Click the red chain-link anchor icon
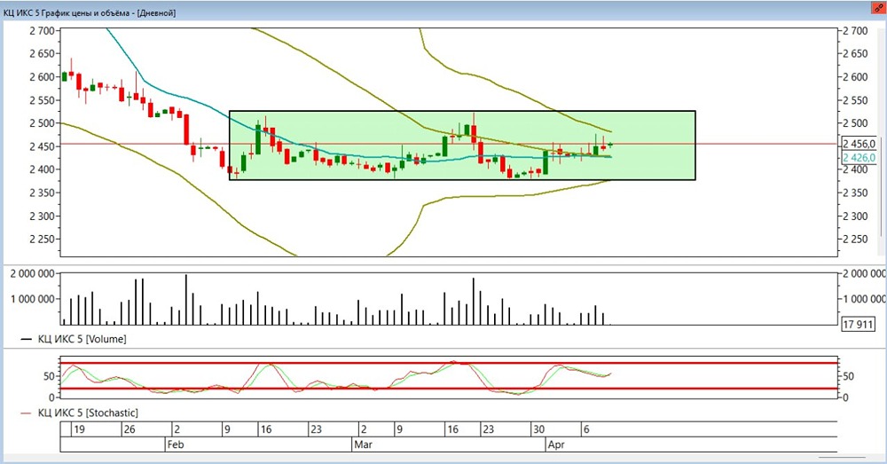887x464 pixels. 878,9
